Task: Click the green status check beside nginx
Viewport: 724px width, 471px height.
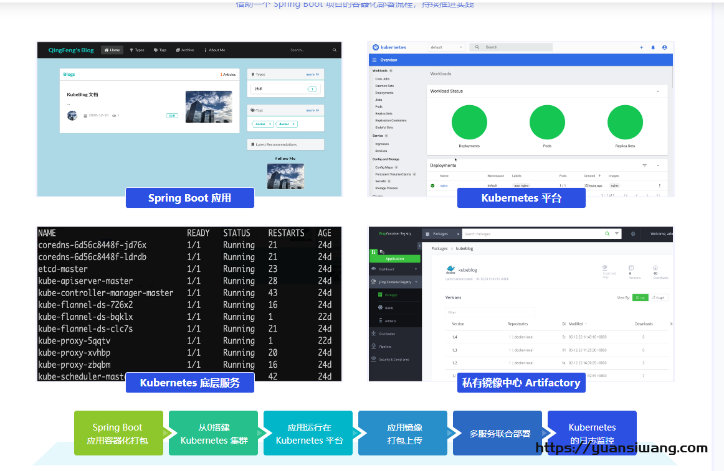Action: pyautogui.click(x=432, y=185)
